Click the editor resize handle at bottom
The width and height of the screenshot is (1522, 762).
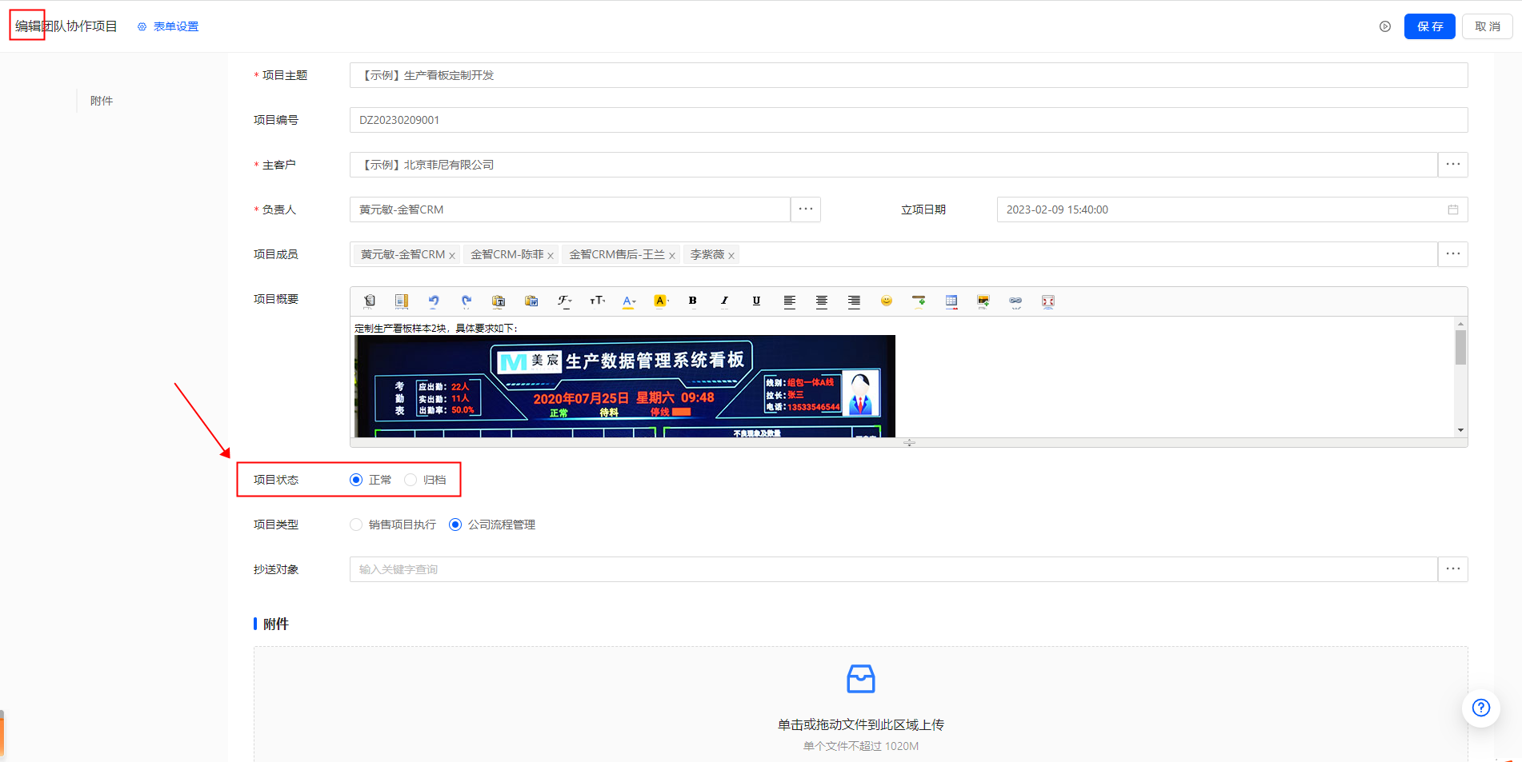point(909,442)
